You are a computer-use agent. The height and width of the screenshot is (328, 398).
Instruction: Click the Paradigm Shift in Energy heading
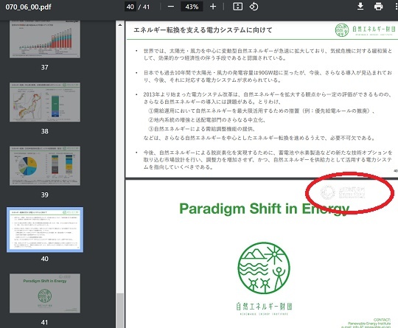(265, 209)
